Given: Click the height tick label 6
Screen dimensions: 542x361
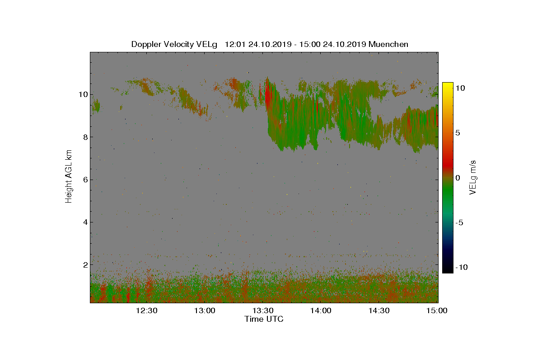Looking at the screenshot, I should (x=85, y=180).
